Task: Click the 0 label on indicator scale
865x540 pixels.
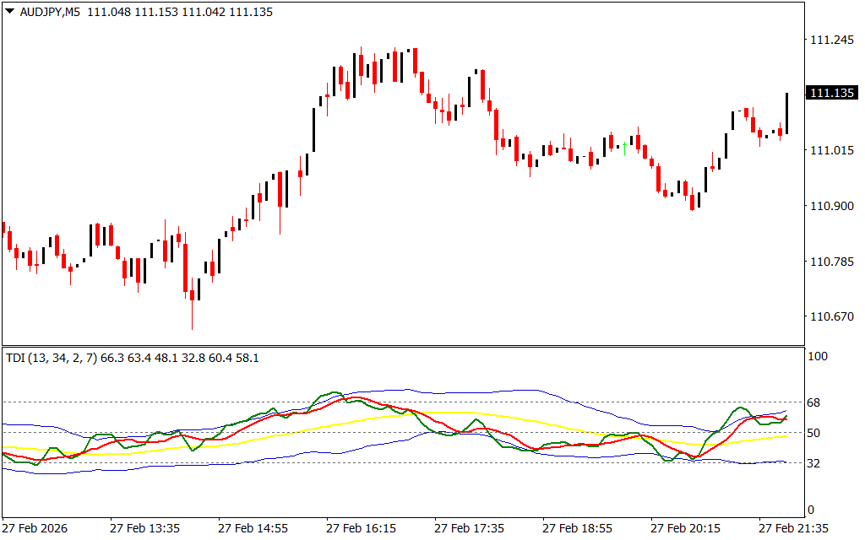Action: 813,510
